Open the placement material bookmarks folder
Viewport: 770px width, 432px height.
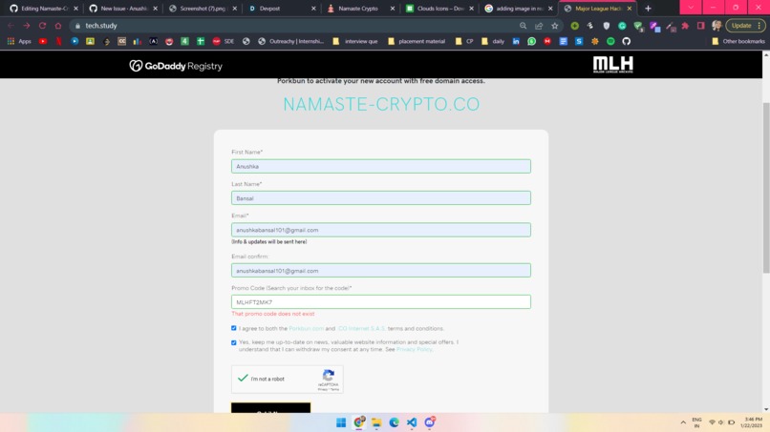click(x=417, y=41)
